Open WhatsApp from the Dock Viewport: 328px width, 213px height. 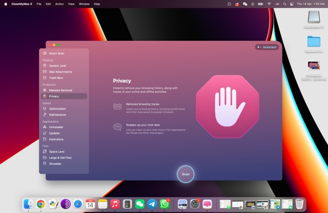click(164, 204)
